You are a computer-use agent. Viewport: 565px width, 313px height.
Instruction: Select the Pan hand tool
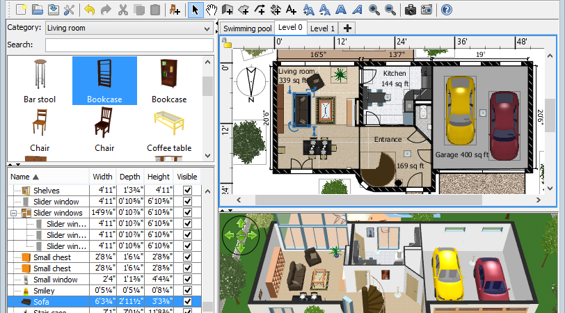[x=211, y=10]
